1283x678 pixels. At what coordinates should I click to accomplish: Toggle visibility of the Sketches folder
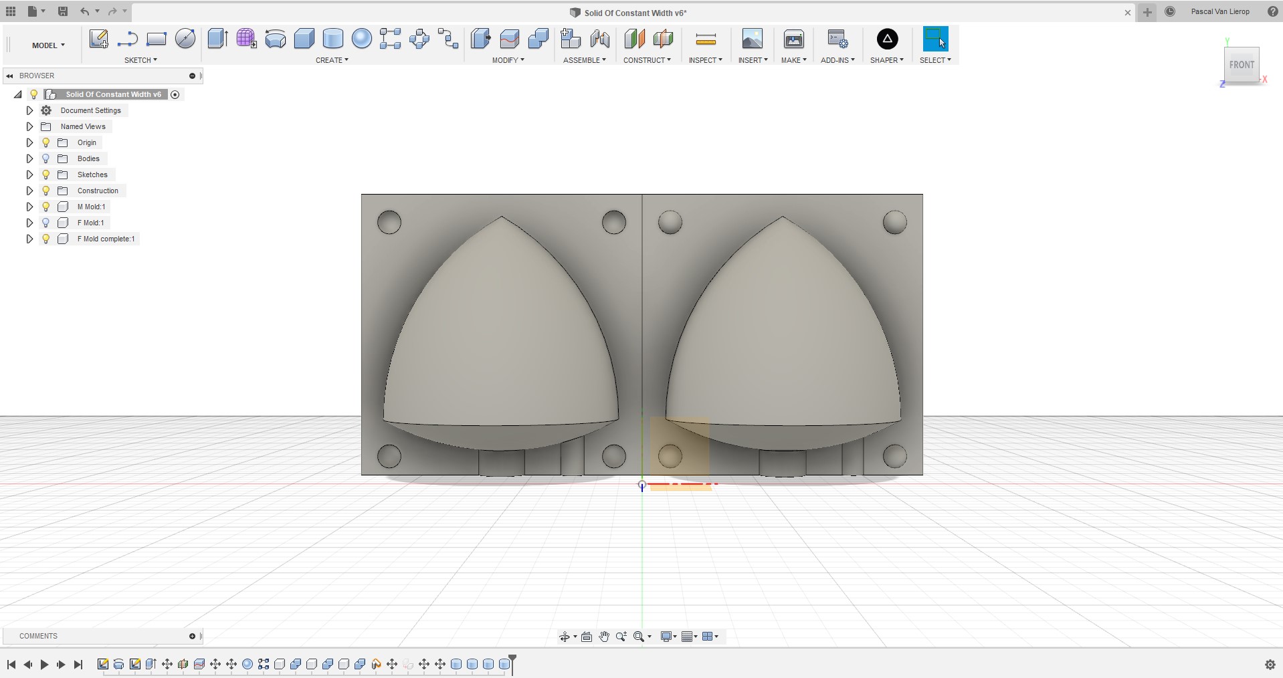(46, 175)
